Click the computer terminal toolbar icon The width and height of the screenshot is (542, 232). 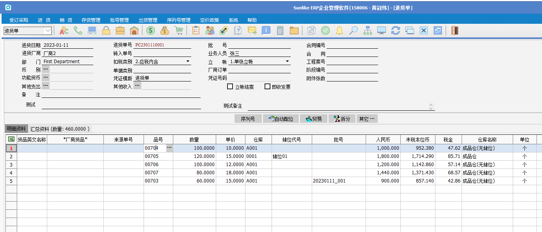[92, 30]
